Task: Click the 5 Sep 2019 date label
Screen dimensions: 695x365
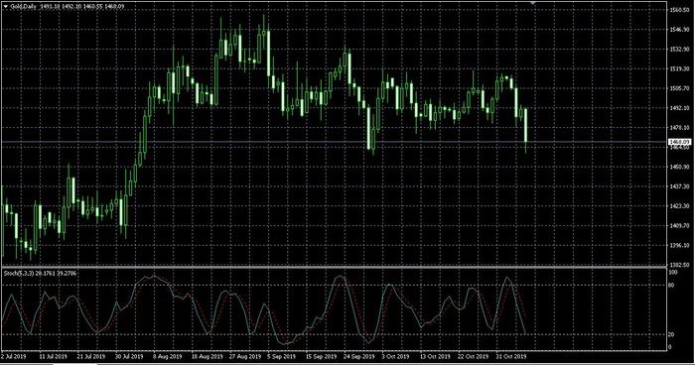Action: 281,356
